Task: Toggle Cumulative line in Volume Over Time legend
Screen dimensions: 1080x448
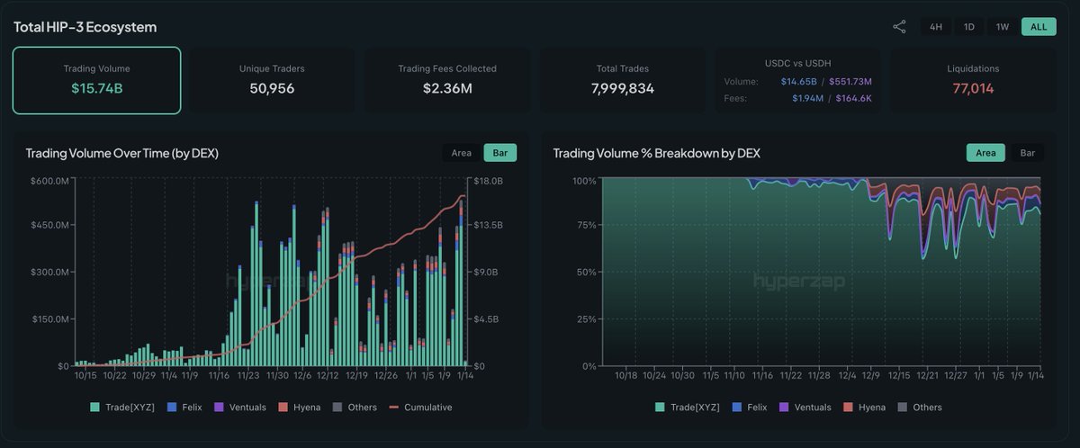Action: [x=420, y=407]
